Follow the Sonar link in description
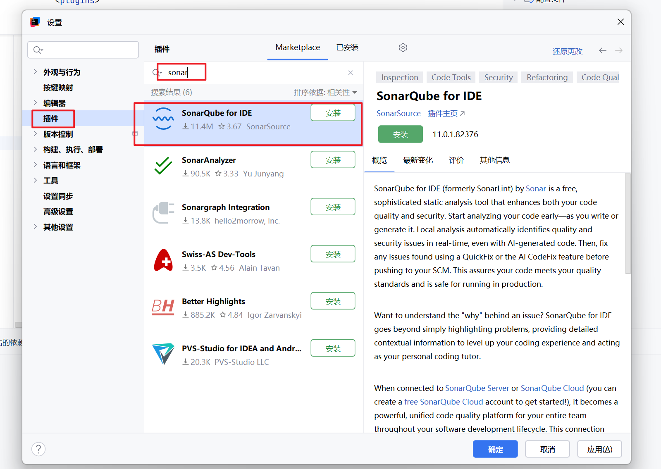661x469 pixels. 536,189
